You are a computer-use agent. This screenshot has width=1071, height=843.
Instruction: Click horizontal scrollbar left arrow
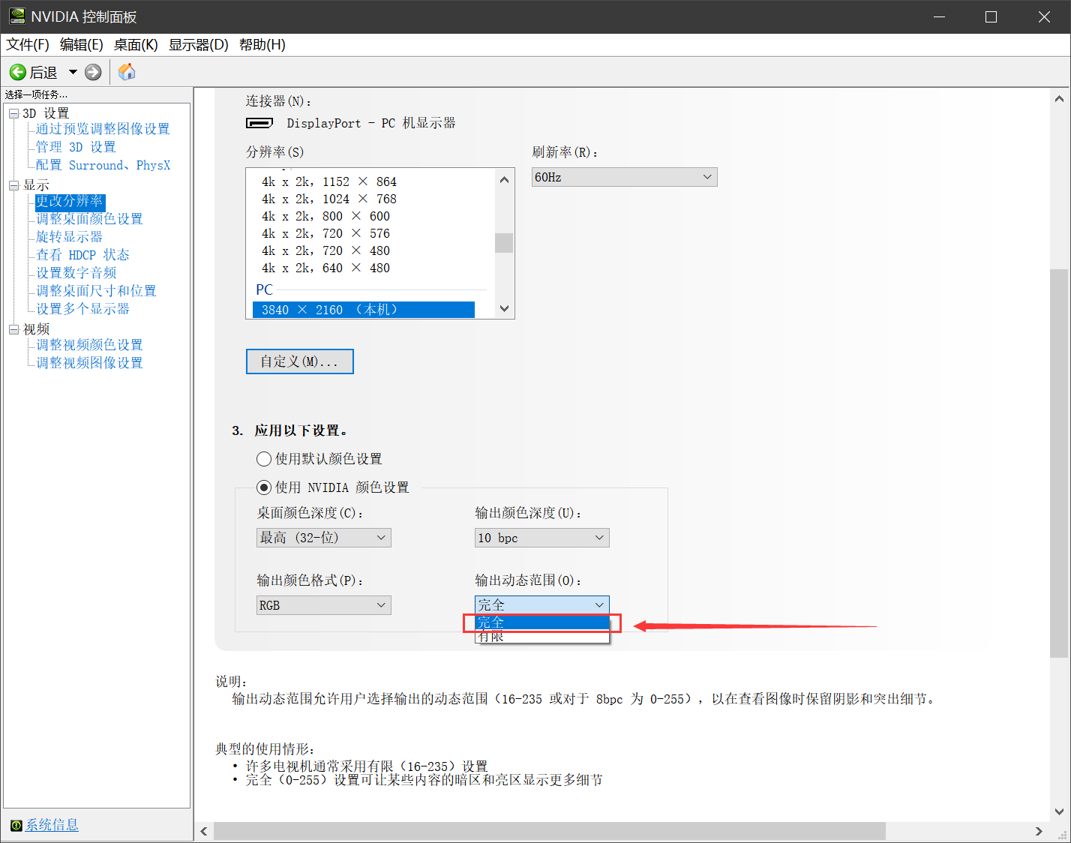point(204,831)
